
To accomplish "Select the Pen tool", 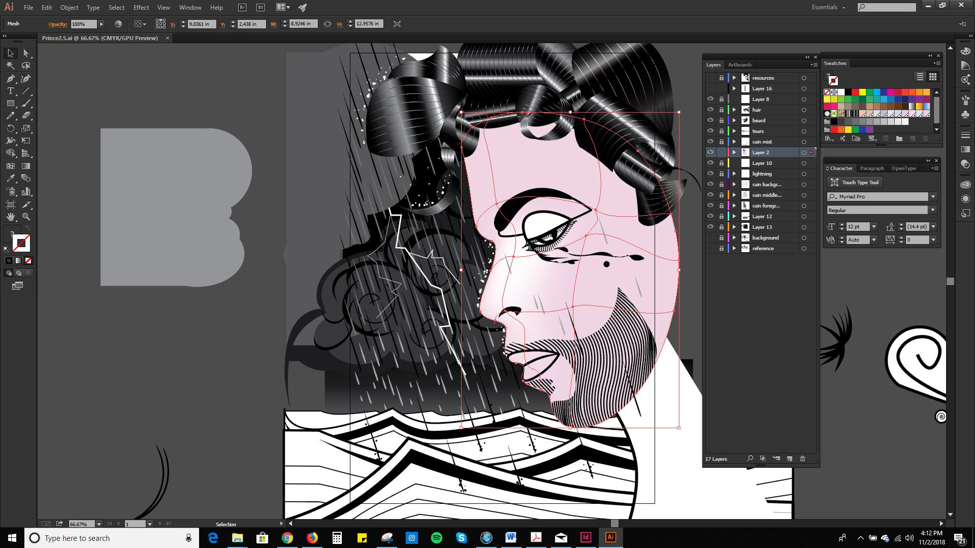I will [x=10, y=78].
